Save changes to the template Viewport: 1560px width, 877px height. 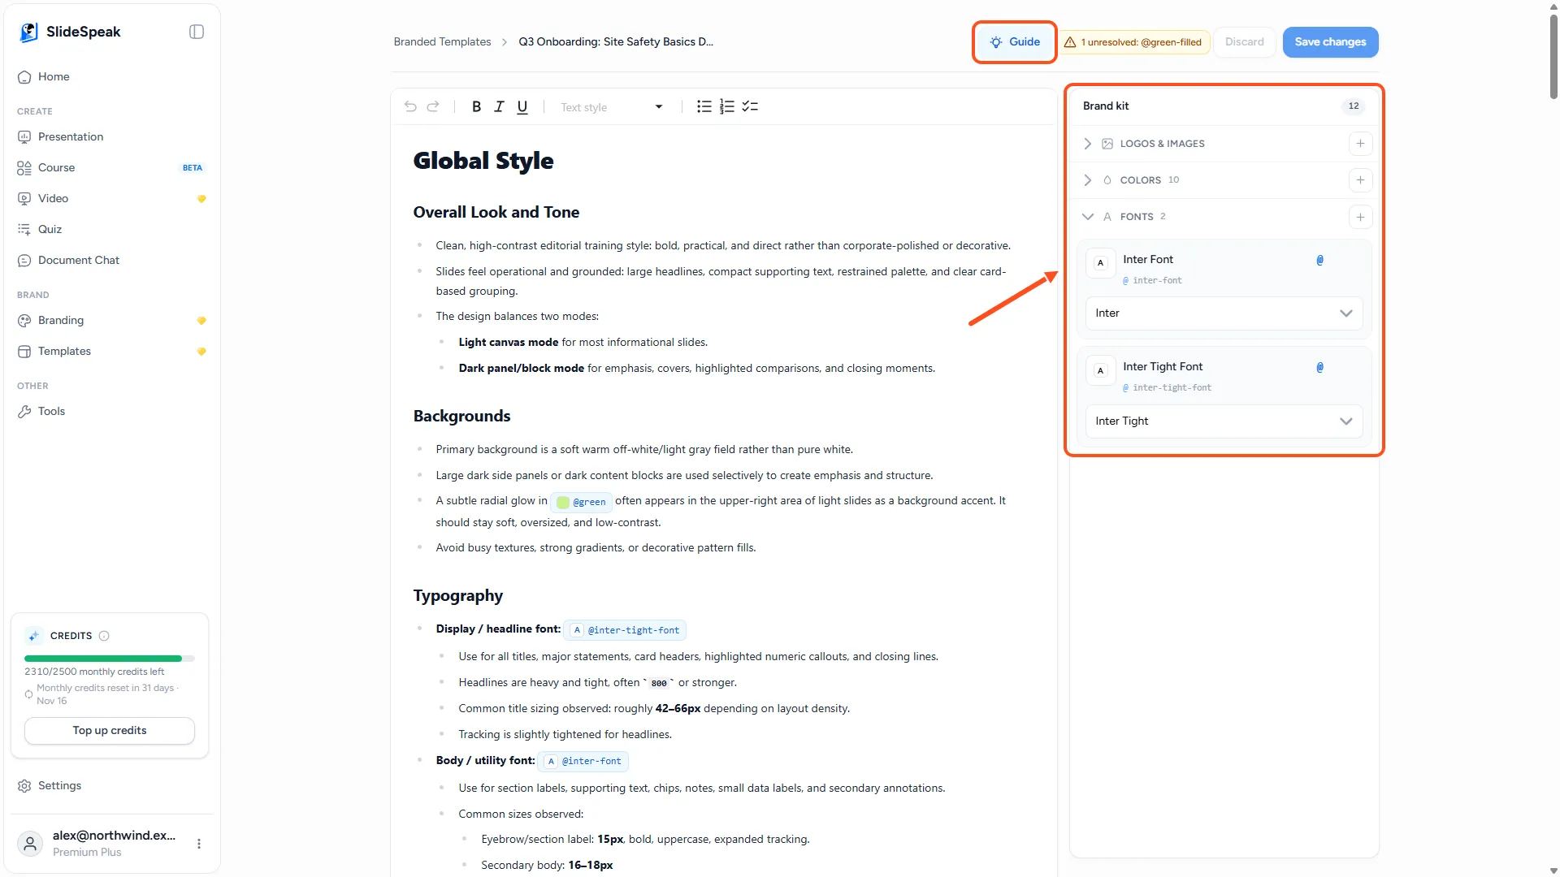click(1330, 42)
